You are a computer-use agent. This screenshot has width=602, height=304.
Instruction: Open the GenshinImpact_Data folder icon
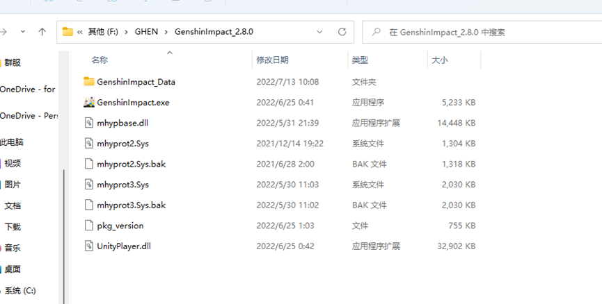(x=88, y=81)
